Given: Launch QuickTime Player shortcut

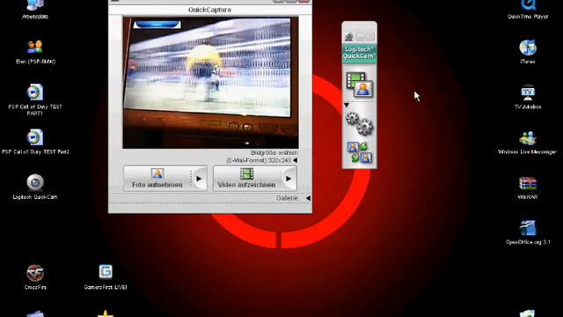Looking at the screenshot, I should [x=528, y=9].
